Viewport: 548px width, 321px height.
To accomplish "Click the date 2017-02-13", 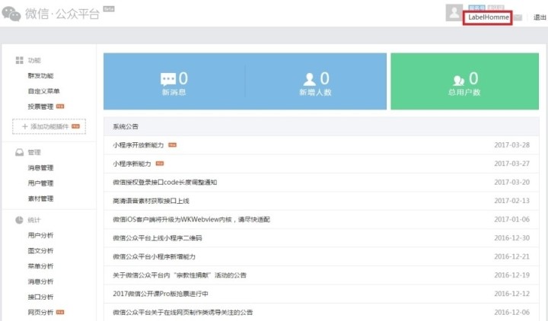I will [511, 201].
